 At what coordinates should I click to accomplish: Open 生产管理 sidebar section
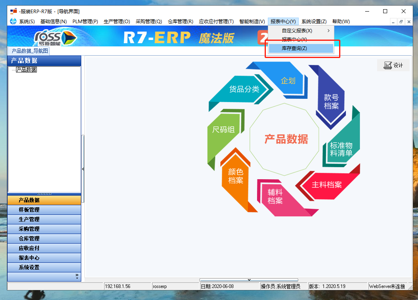[x=44, y=219]
